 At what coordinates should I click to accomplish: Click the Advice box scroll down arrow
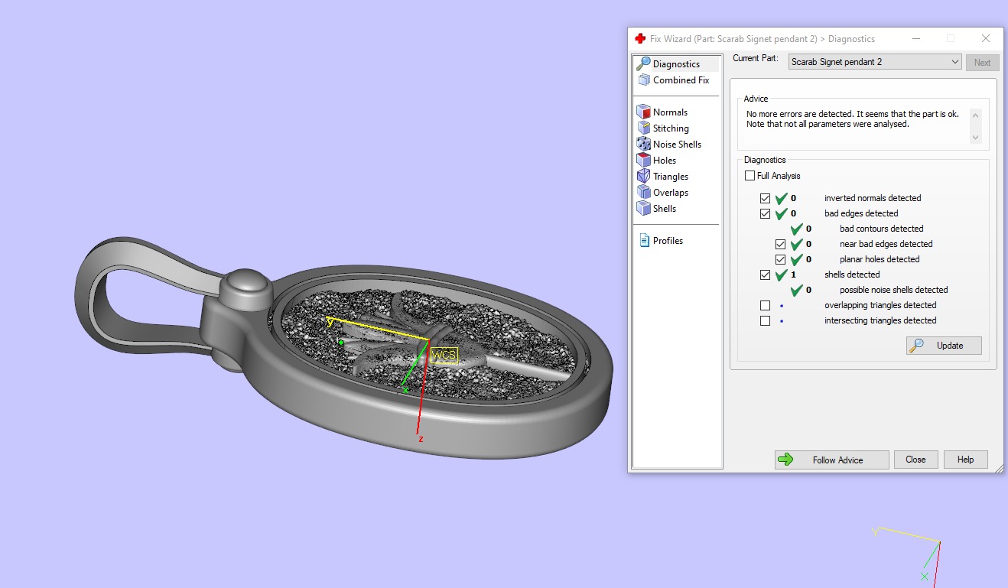pyautogui.click(x=975, y=138)
